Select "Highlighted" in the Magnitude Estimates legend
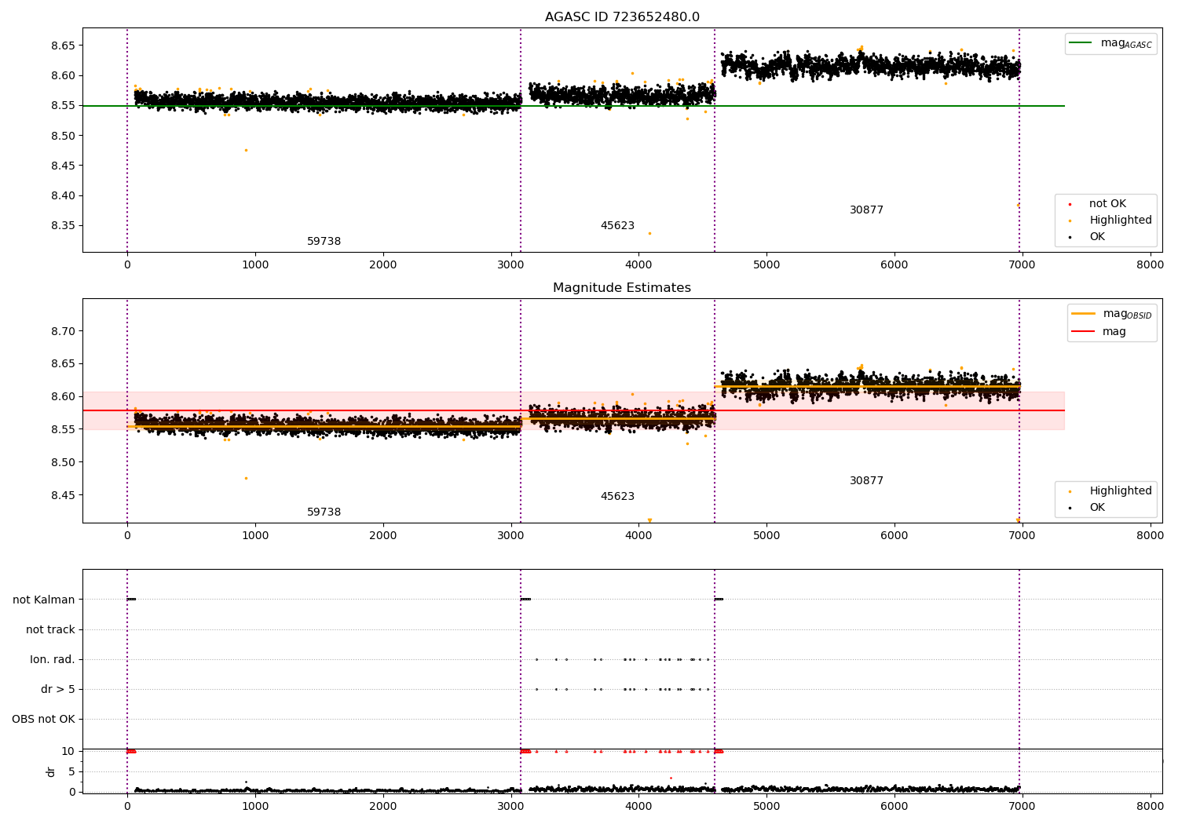 1121,491
